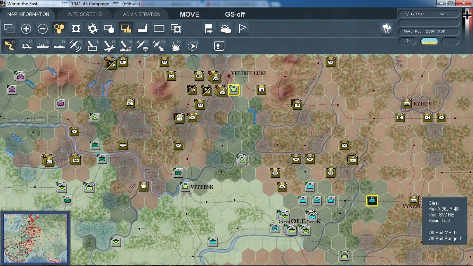
Task: Toggle the highlighted unit stack bars icon
Action: (126, 29)
